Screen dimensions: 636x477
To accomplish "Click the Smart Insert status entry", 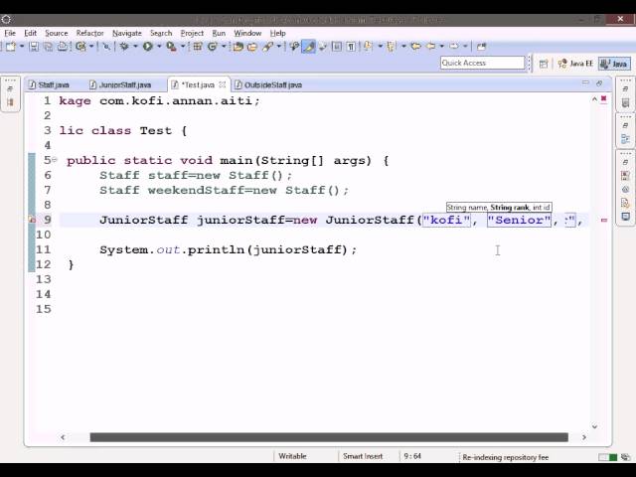I will coord(363,456).
